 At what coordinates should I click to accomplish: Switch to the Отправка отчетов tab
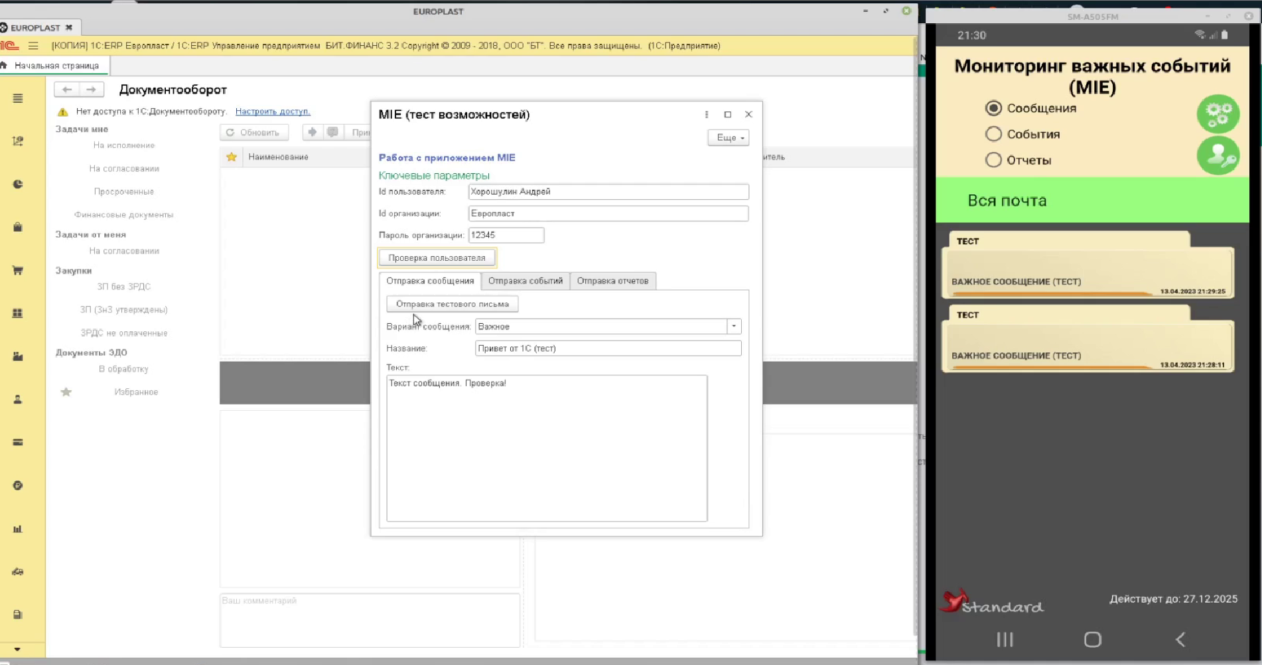pyautogui.click(x=612, y=281)
